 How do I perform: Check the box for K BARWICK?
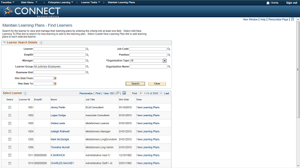(x=10, y=155)
